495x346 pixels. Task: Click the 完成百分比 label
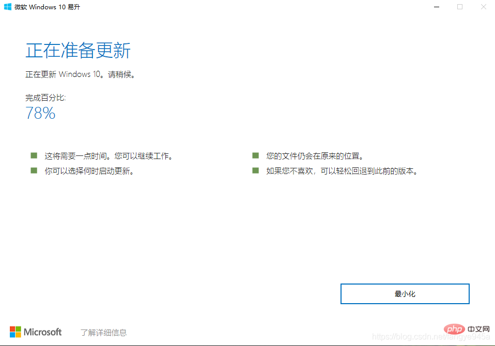click(45, 98)
